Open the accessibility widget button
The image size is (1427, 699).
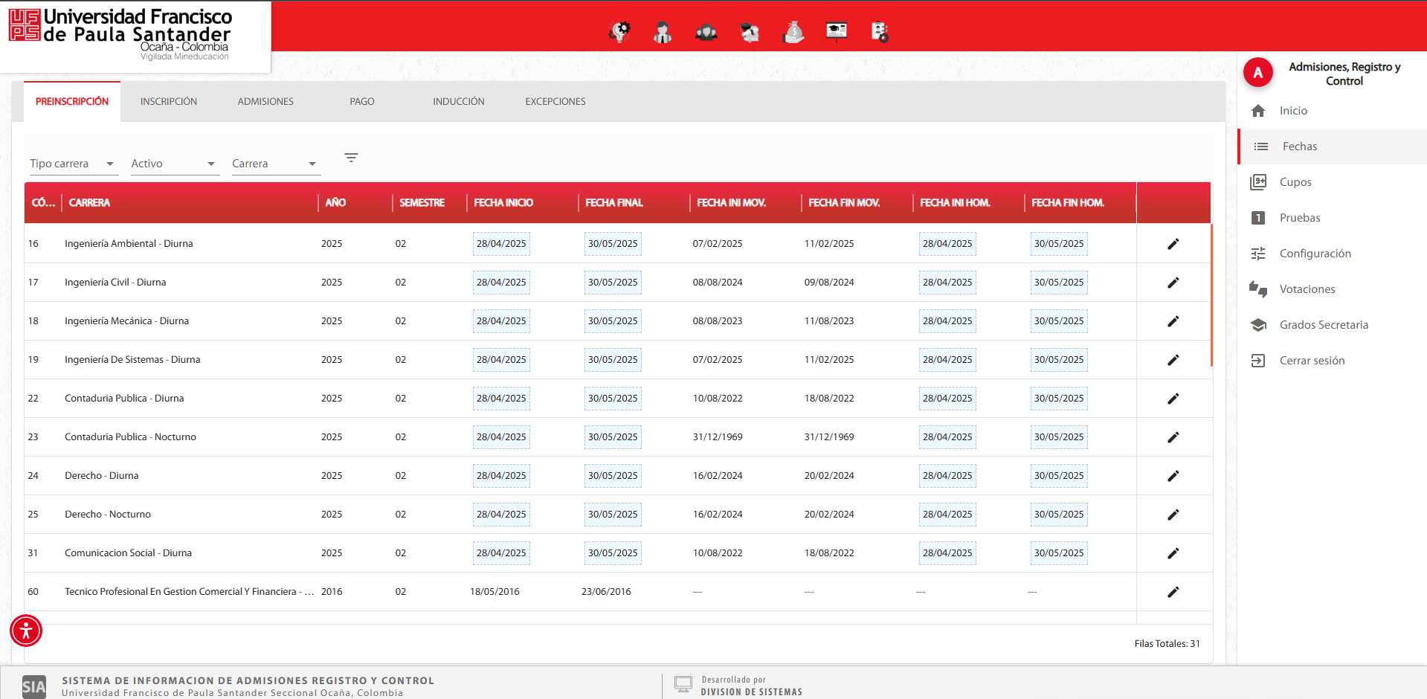coord(26,631)
